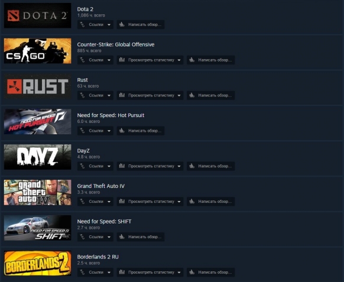Click the stats bar-chart icon for Rust
The height and width of the screenshot is (282, 344).
(122, 95)
